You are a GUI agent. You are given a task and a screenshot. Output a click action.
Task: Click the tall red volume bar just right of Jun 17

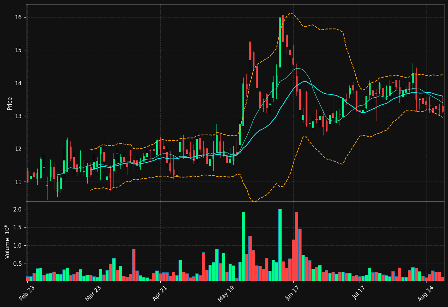[296, 246]
